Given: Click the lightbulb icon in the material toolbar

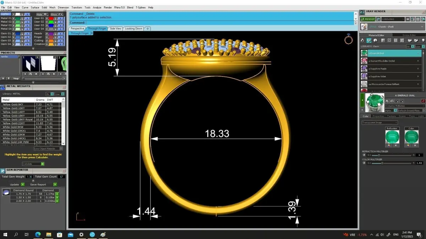Looking at the screenshot, I should [x=423, y=41].
